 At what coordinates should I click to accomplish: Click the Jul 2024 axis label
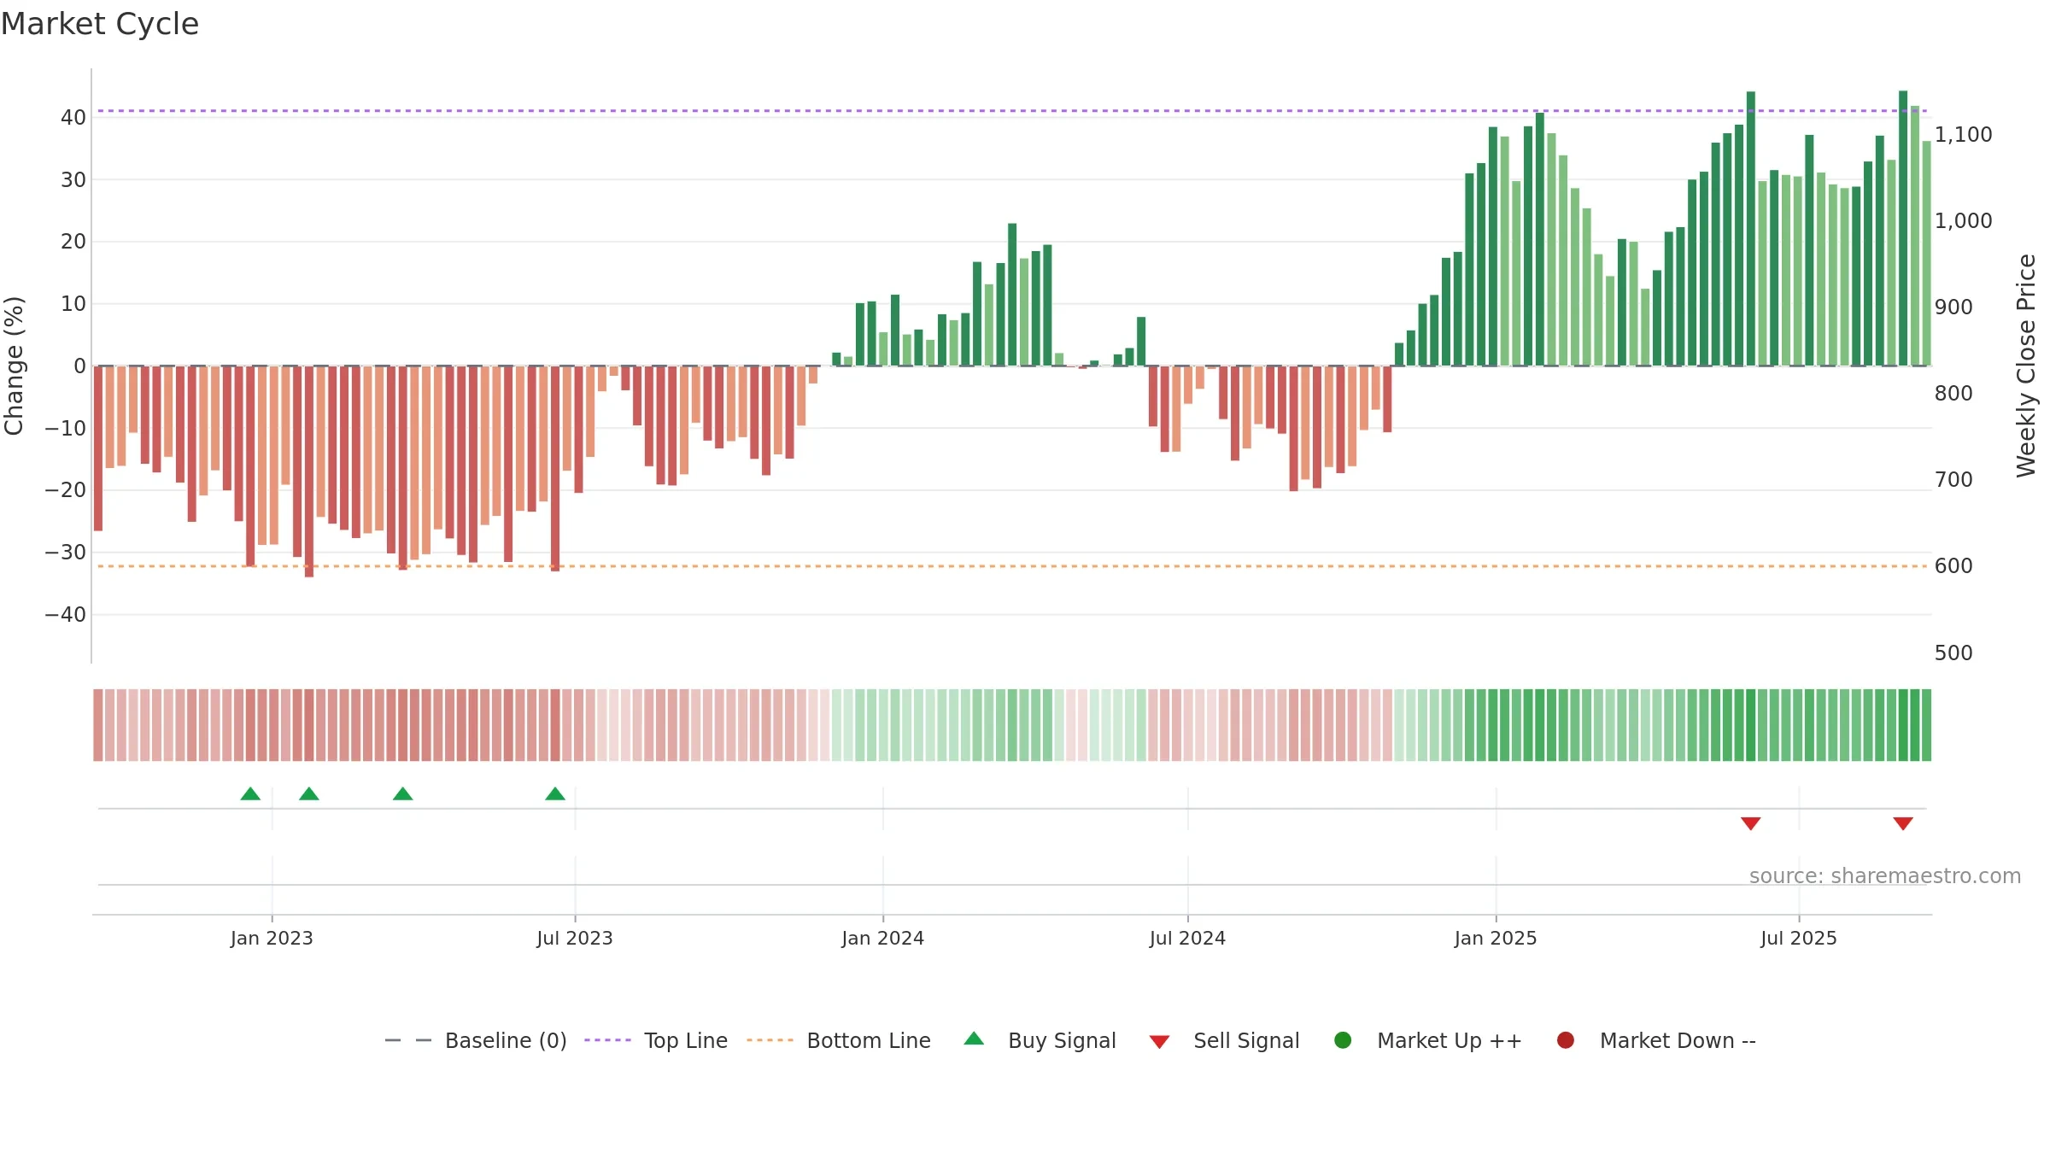pyautogui.click(x=1187, y=938)
